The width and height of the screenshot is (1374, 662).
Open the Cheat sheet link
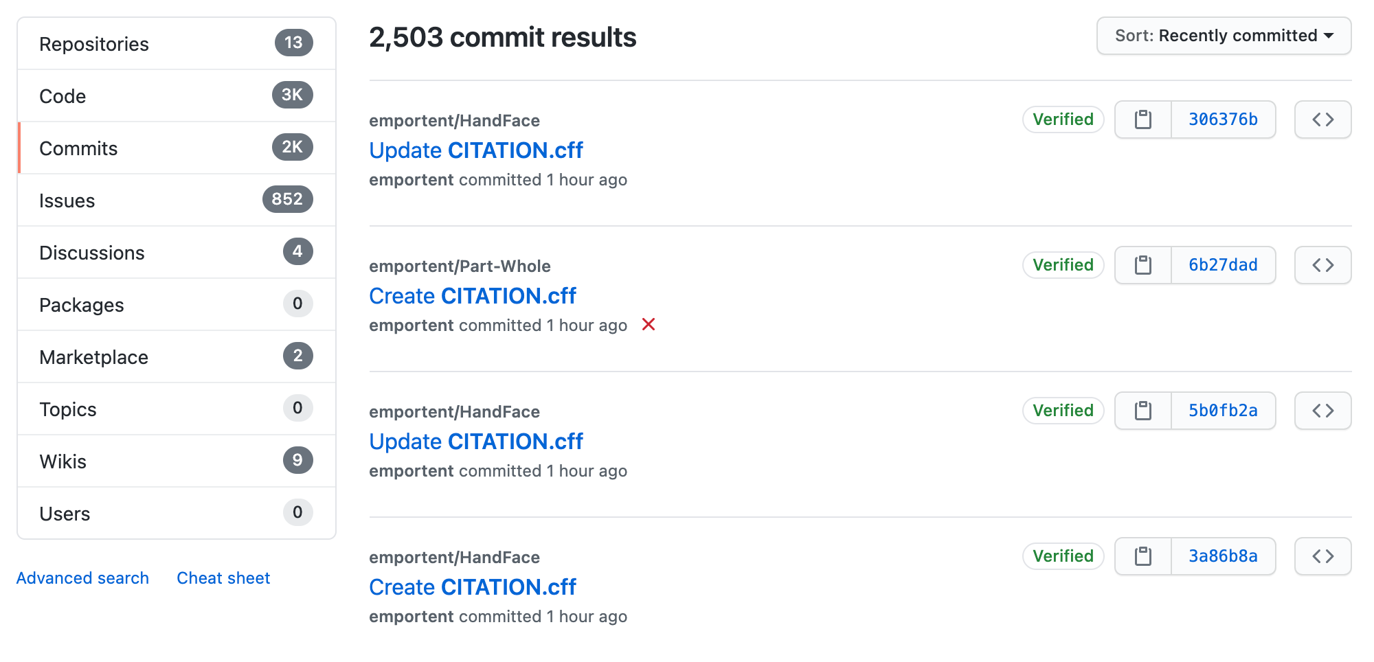pos(223,578)
